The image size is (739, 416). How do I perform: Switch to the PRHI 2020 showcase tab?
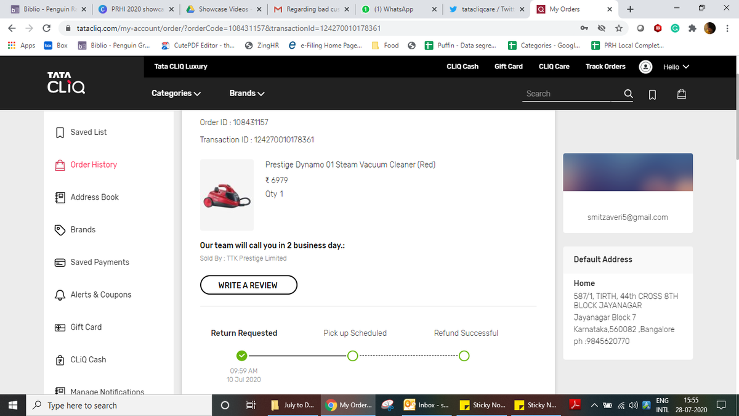coord(135,9)
